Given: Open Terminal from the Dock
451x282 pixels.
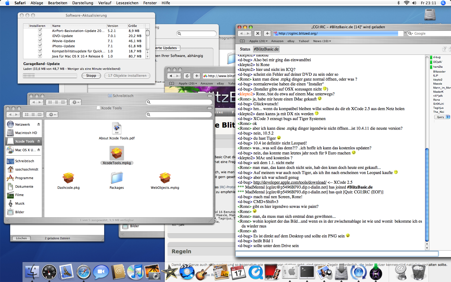Looking at the screenshot, I should (x=307, y=272).
